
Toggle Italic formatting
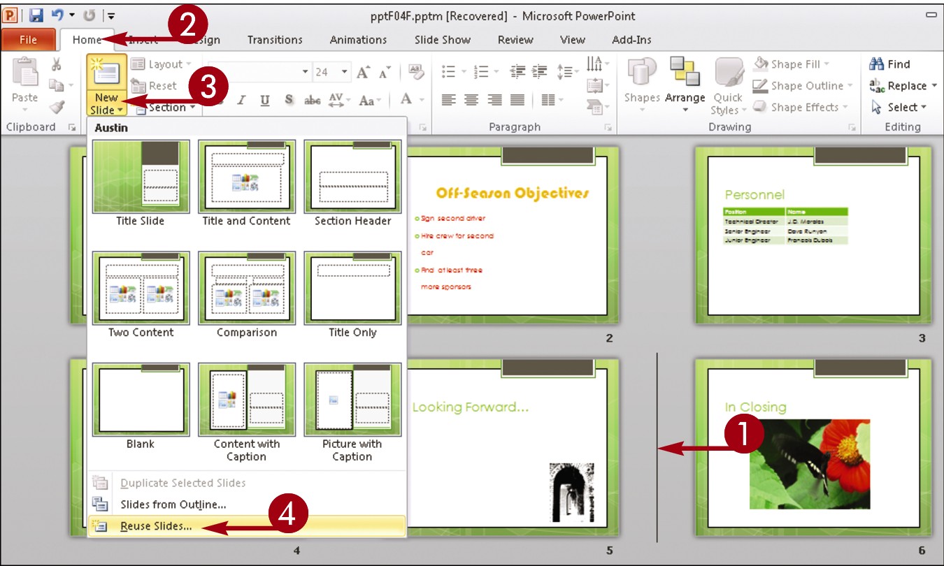241,100
